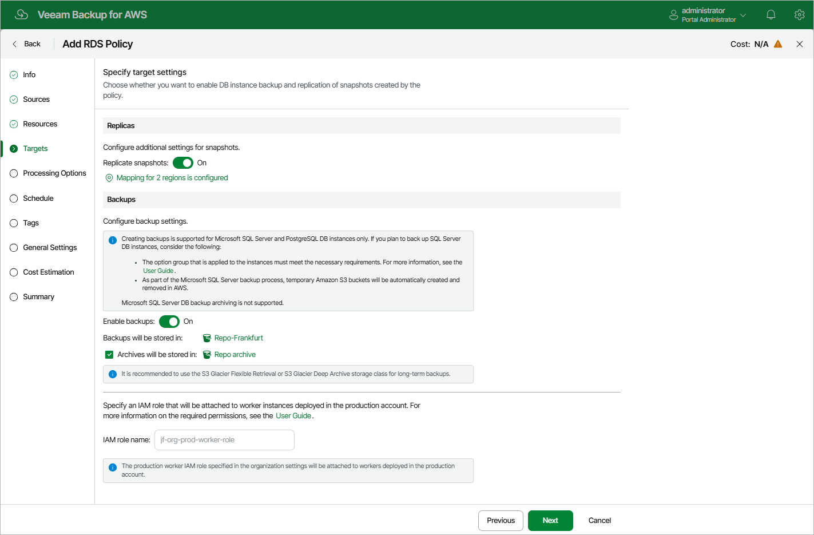Image resolution: width=814 pixels, height=535 pixels.
Task: Click the Replicas section header
Action: click(362, 126)
